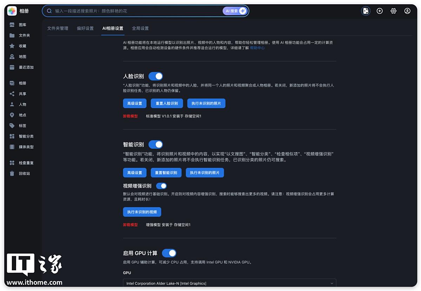This screenshot has width=421, height=291.
Task: Open the People (人物) sidebar icon
Action: 12,104
